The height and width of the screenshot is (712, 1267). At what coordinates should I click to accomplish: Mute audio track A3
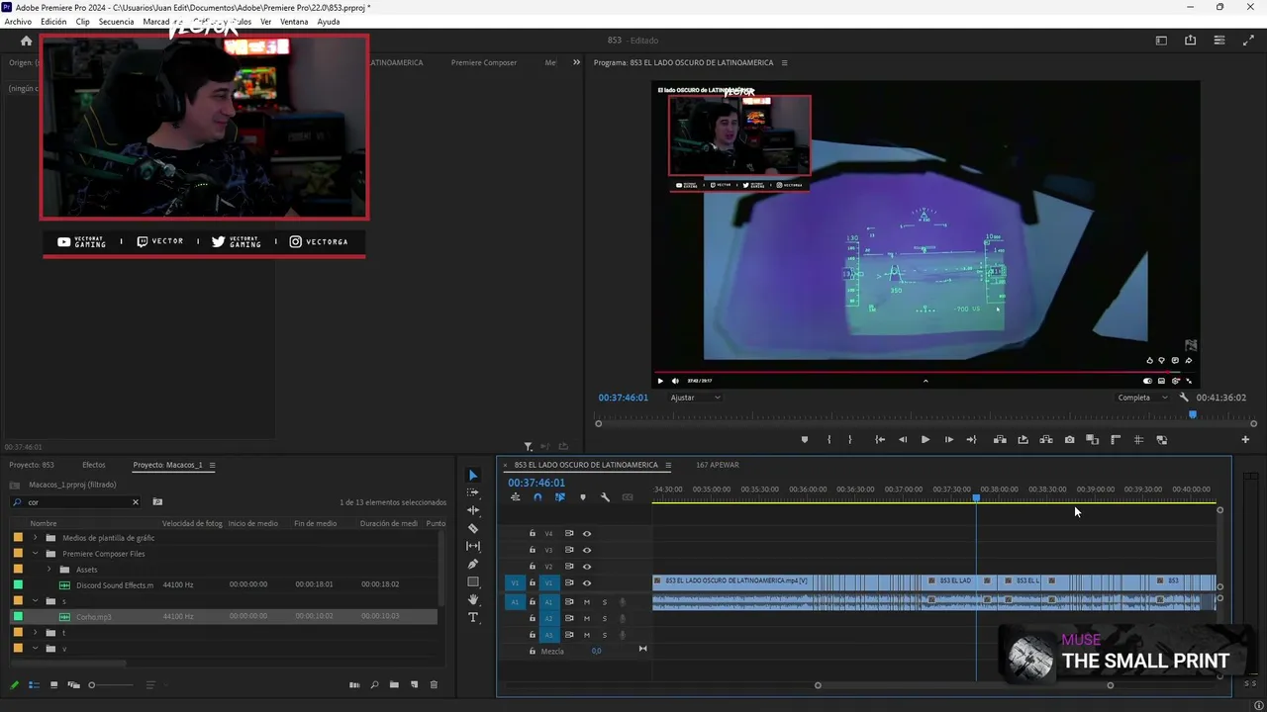pyautogui.click(x=587, y=635)
